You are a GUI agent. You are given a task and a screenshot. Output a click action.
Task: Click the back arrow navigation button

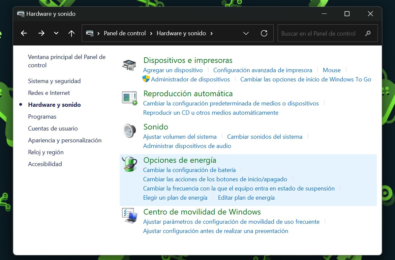(x=24, y=33)
